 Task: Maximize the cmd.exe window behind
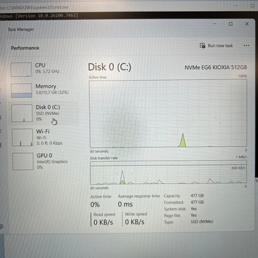[x=252, y=6]
